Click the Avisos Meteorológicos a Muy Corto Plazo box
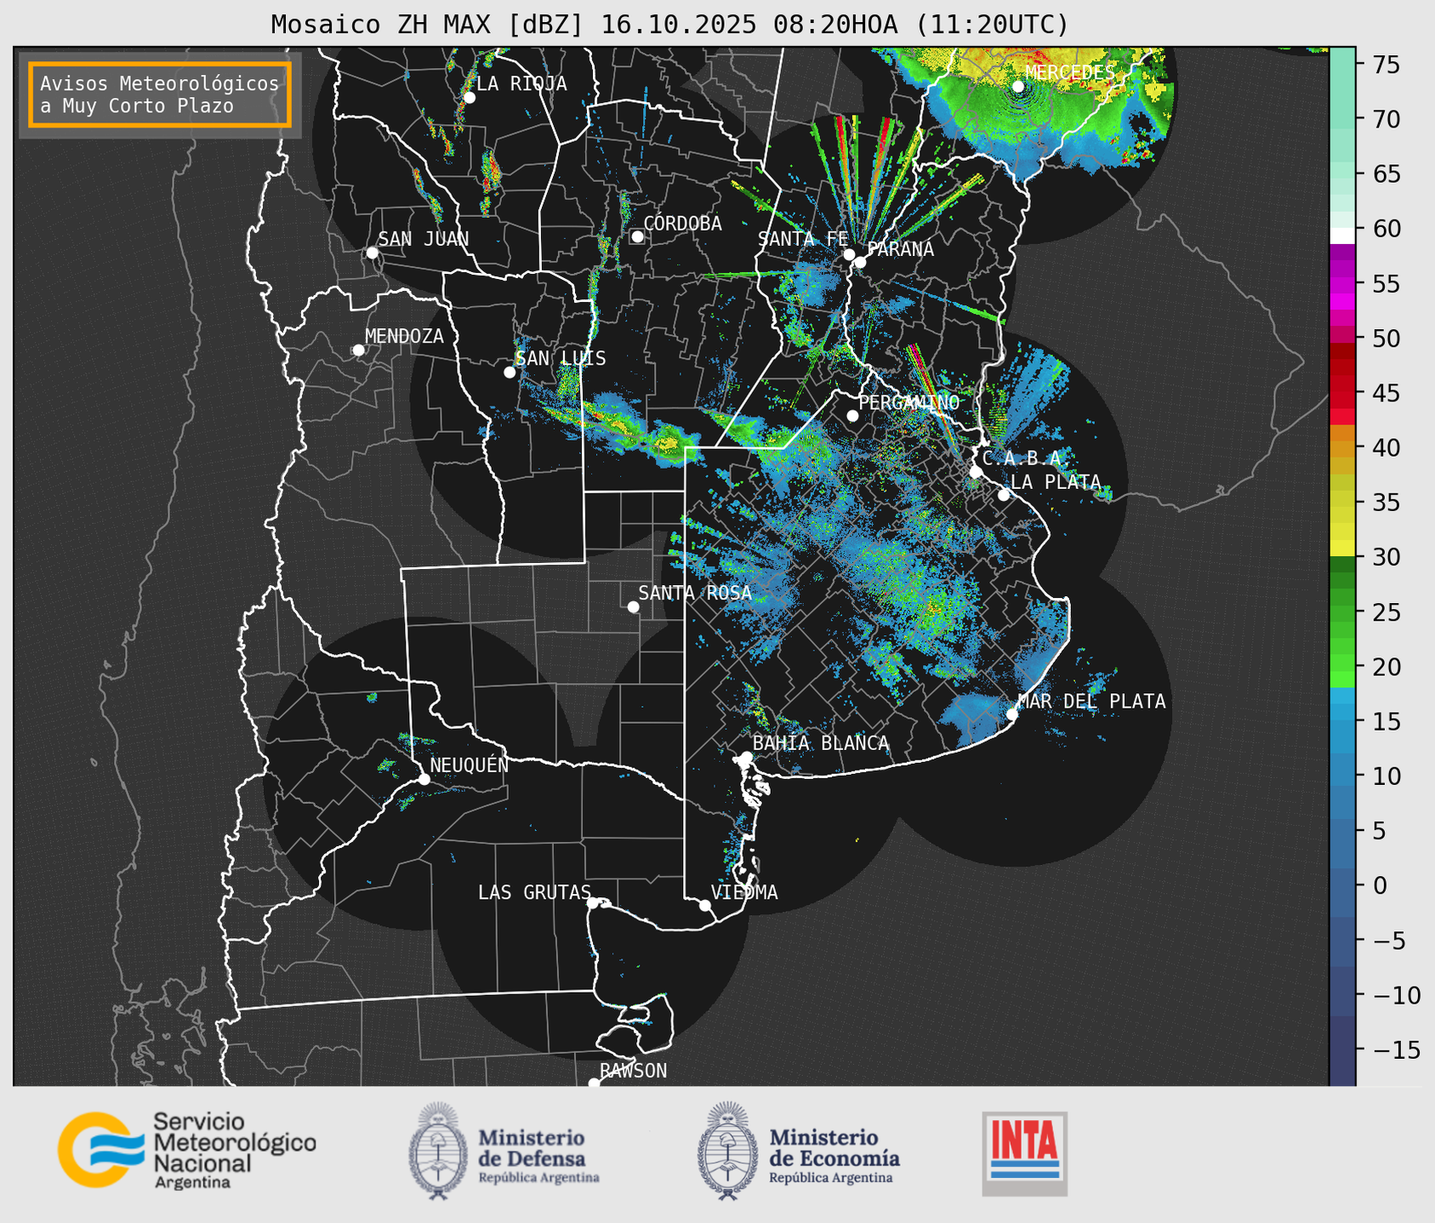This screenshot has height=1223, width=1435. click(160, 94)
